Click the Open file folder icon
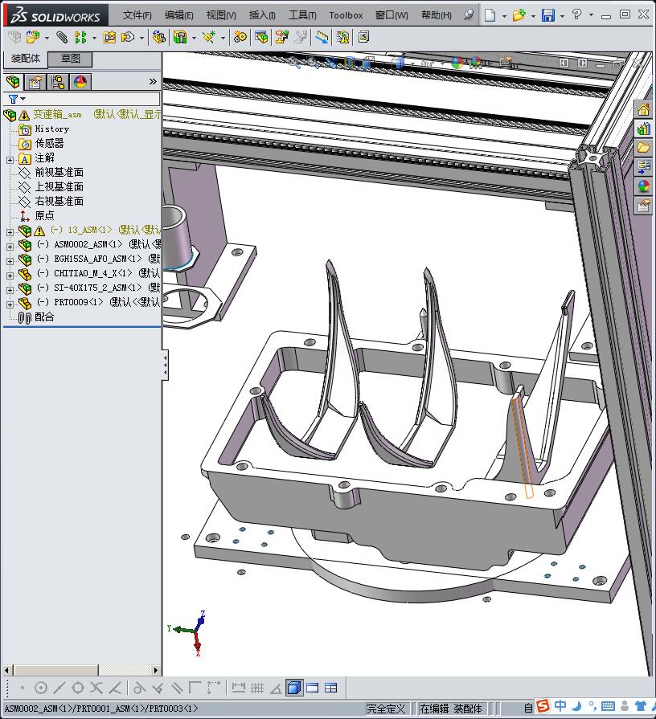Image resolution: width=656 pixels, height=719 pixels. (x=519, y=15)
